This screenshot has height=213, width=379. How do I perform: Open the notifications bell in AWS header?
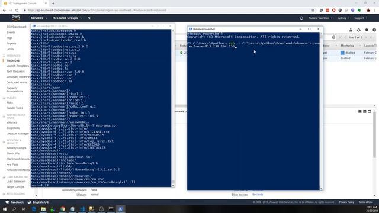301,18
